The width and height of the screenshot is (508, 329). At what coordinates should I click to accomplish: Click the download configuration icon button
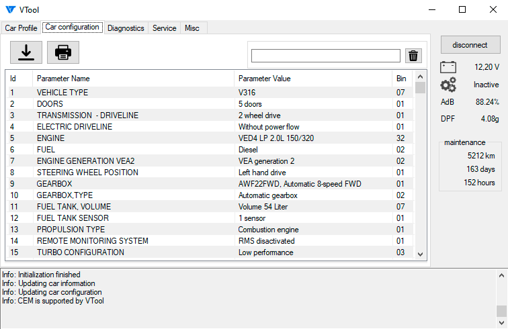[26, 52]
